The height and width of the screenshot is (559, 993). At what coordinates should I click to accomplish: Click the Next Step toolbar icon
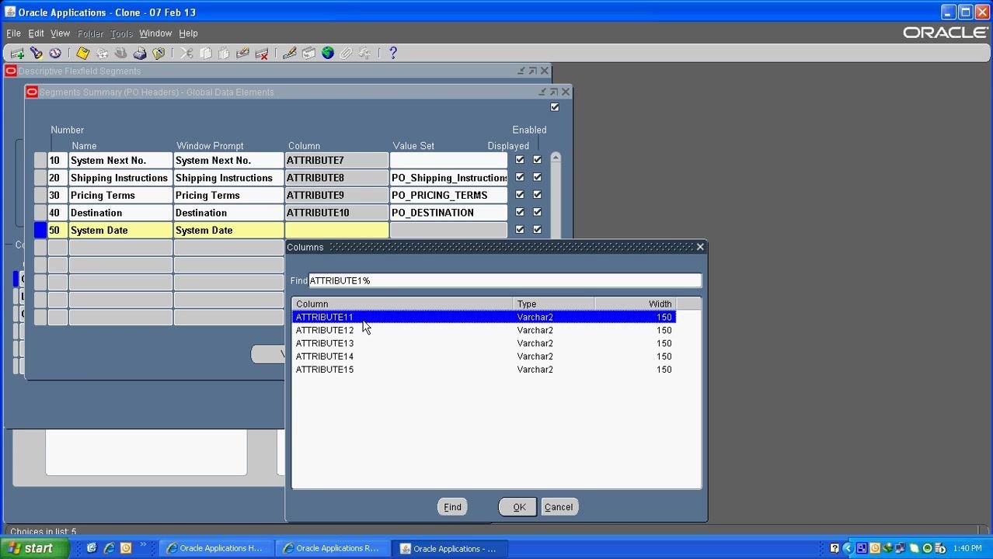102,54
